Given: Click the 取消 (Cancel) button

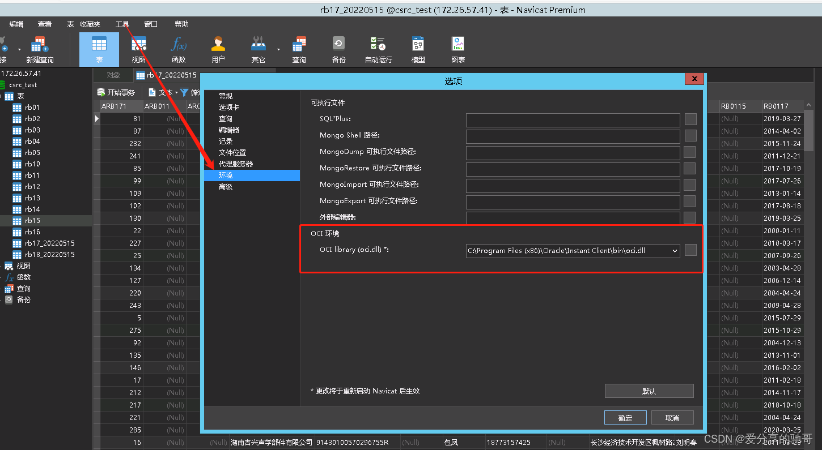Looking at the screenshot, I should [672, 418].
